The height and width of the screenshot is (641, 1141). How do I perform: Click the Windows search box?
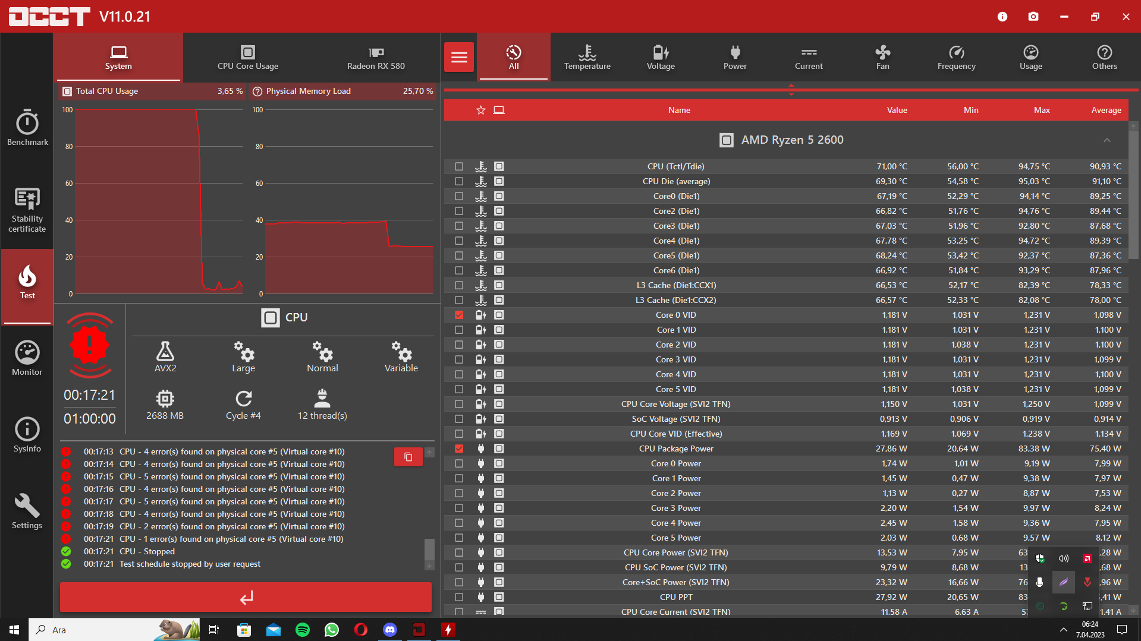coord(115,630)
